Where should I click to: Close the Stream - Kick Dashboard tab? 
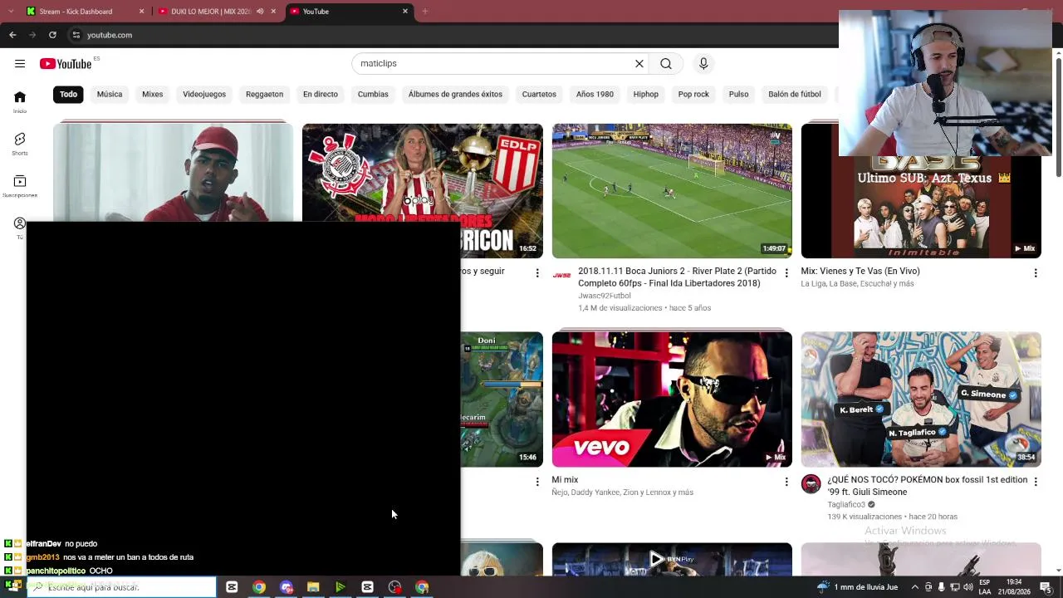tap(141, 12)
